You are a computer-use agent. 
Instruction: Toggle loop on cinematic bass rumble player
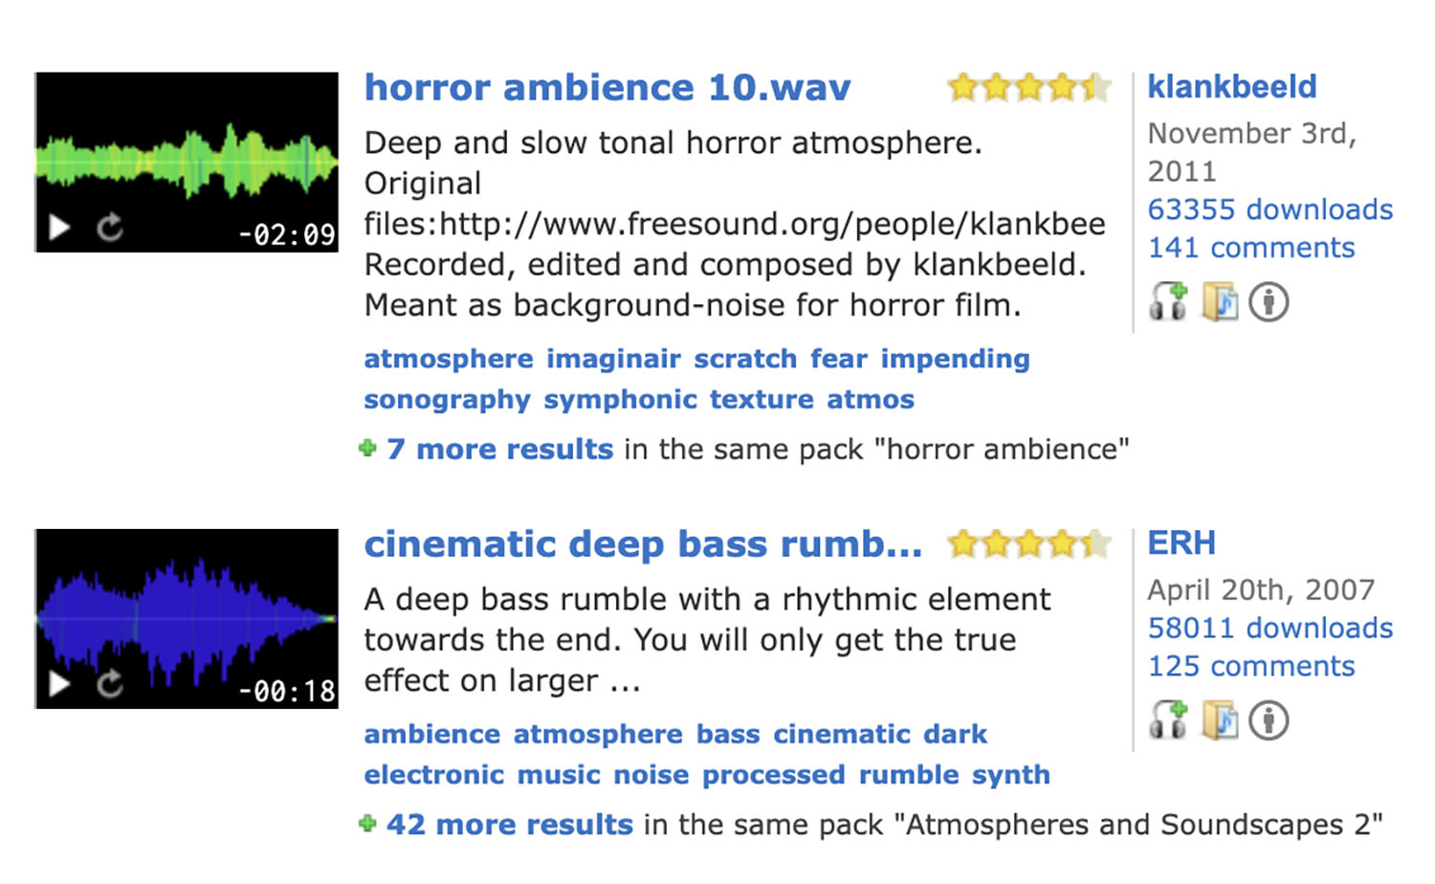(x=110, y=684)
